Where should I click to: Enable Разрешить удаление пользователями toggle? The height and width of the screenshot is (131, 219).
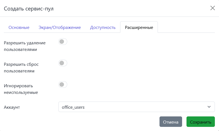tap(63, 42)
